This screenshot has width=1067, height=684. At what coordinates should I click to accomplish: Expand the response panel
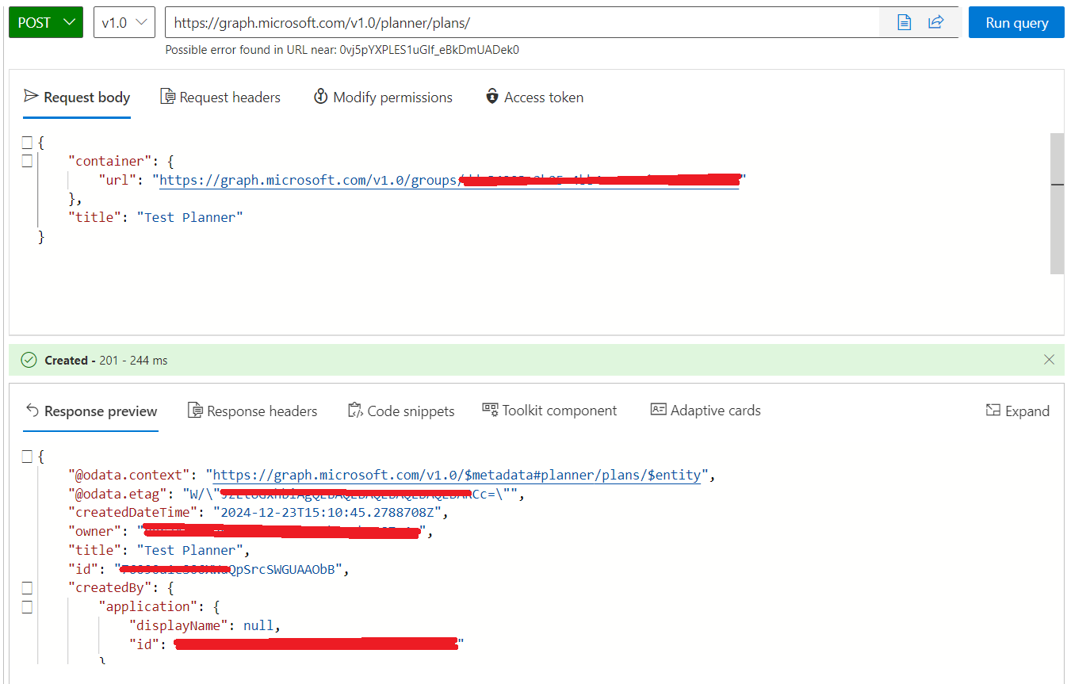click(1018, 411)
